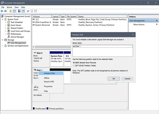The height and width of the screenshot is (114, 159).
Task: Click OK in Initialize Disk dialog
Action: 114,79
